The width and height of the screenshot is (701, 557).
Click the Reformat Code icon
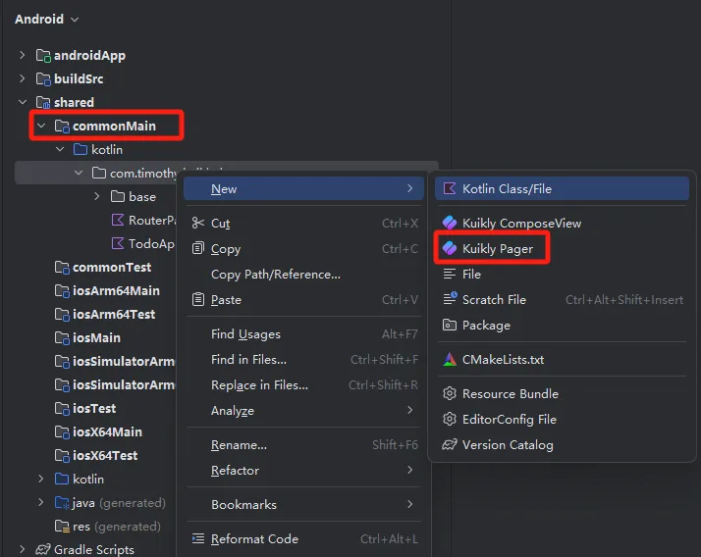click(198, 538)
